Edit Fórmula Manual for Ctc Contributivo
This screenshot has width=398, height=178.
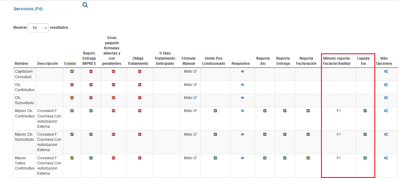pos(195,85)
